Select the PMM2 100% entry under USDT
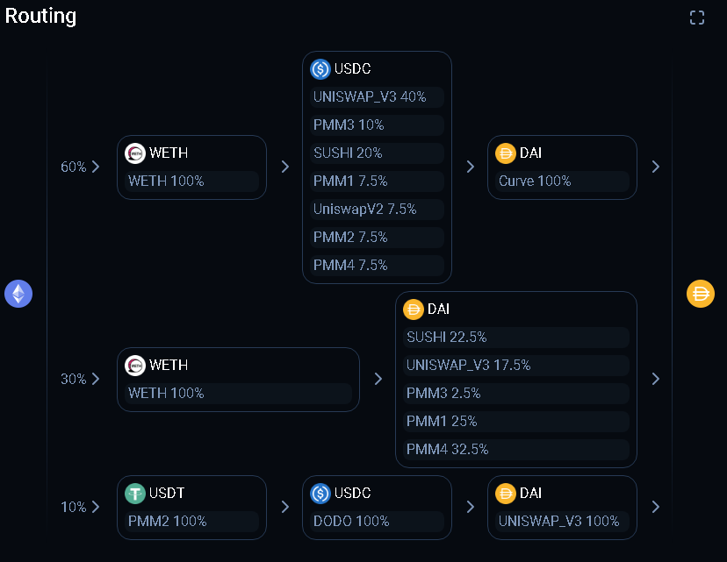727x562 pixels. click(191, 521)
